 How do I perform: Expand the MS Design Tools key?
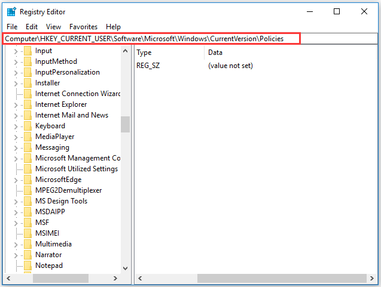tap(16, 202)
